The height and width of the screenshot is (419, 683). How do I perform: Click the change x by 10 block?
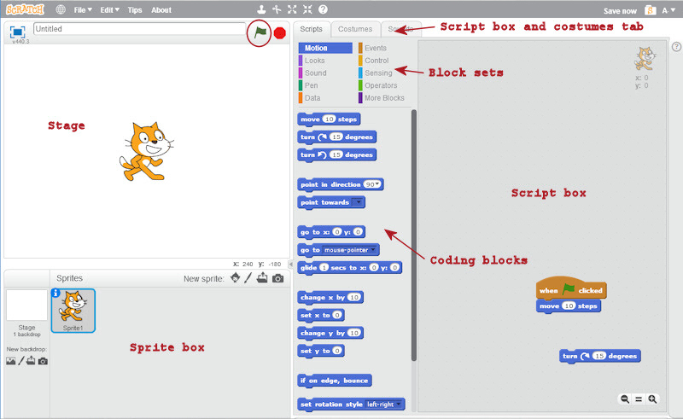(330, 297)
